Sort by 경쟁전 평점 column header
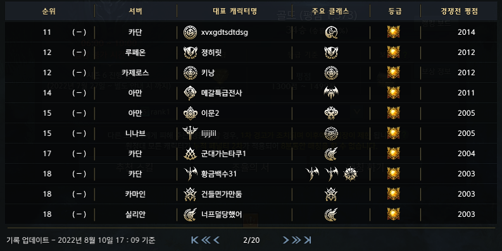 pyautogui.click(x=459, y=11)
